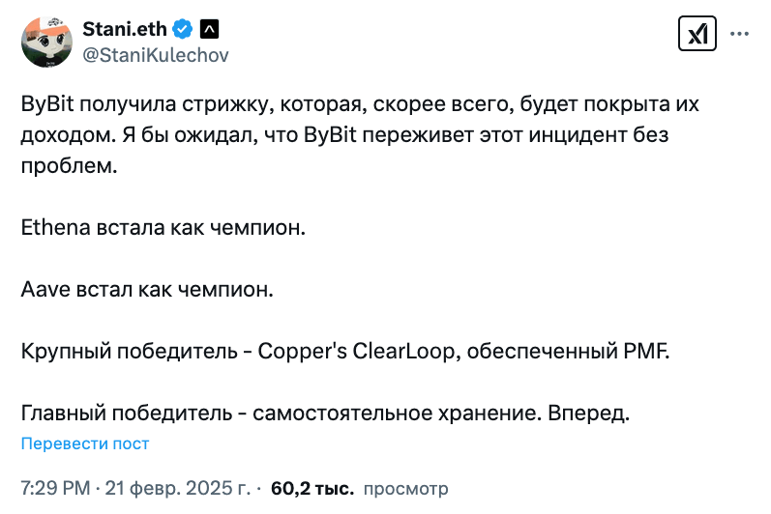Click the blue verified checkmark badge

182,29
